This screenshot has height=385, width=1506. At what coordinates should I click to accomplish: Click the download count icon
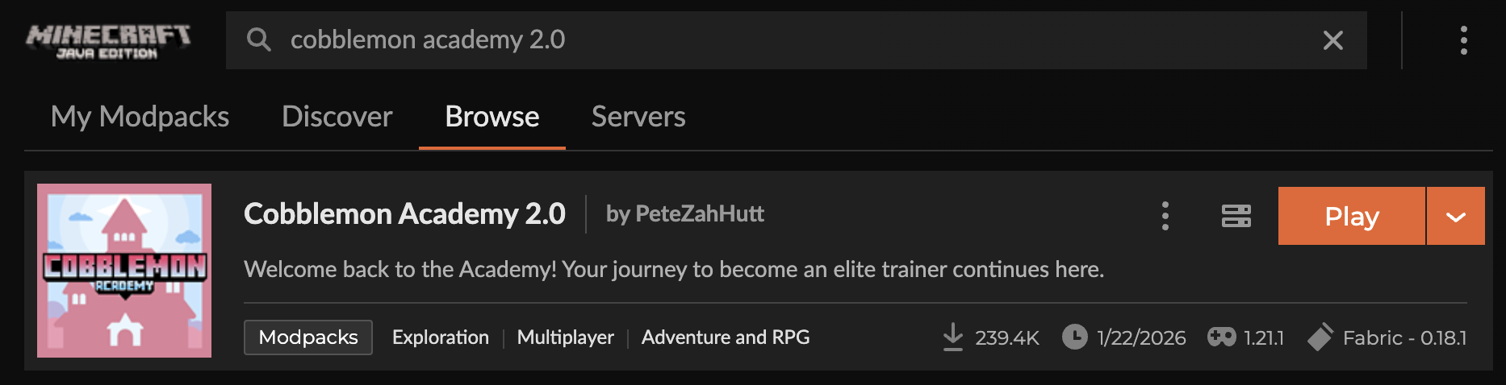point(953,337)
